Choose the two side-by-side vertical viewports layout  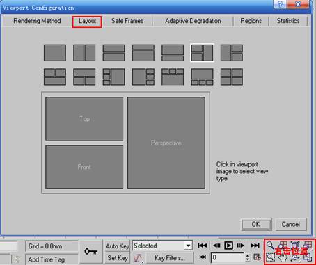[x=84, y=53]
